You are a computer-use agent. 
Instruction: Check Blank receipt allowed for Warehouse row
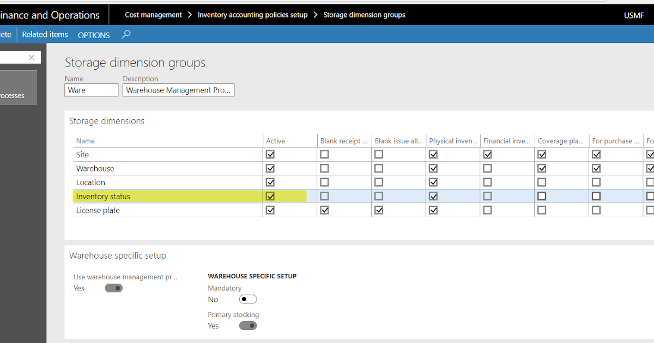point(324,169)
